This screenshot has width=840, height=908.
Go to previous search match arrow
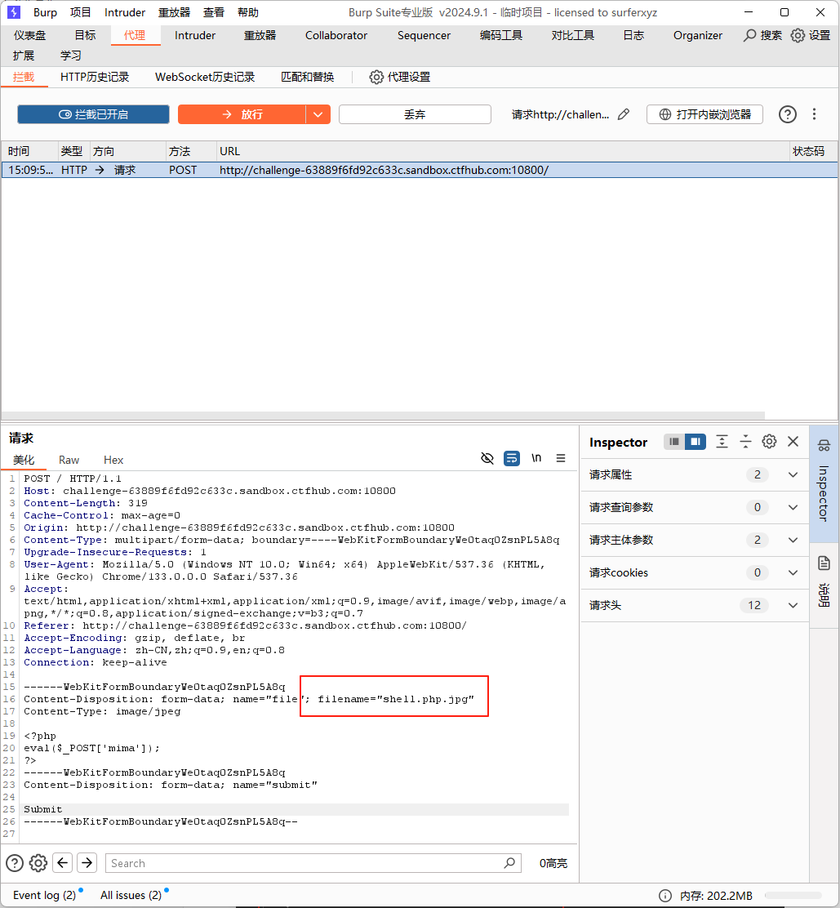click(x=63, y=863)
